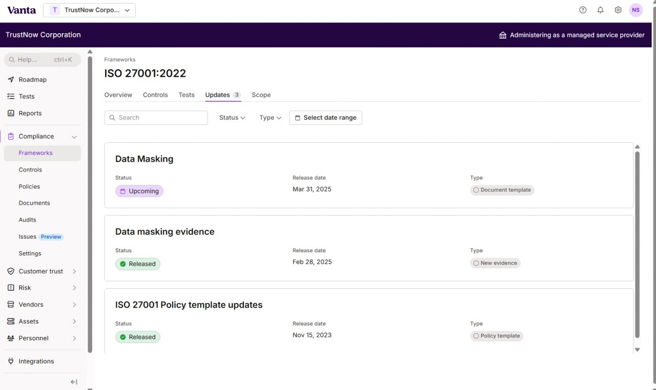Viewport: 656px width, 390px height.
Task: Click the Risk alert icon
Action: point(11,288)
